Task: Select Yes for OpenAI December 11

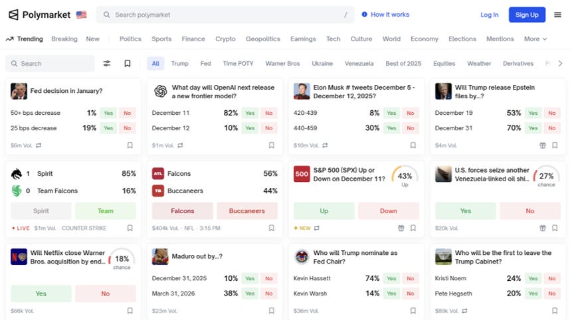Action: point(250,113)
